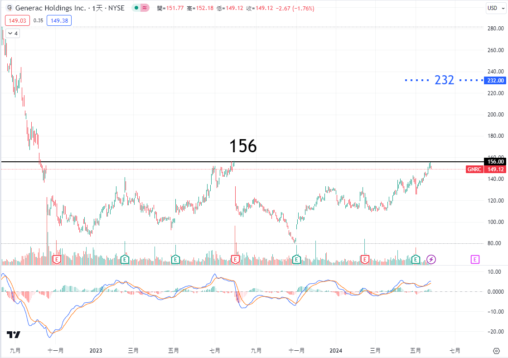Click green earnings E marker near March 2023
The height and width of the screenshot is (358, 508).
pyautogui.click(x=126, y=259)
